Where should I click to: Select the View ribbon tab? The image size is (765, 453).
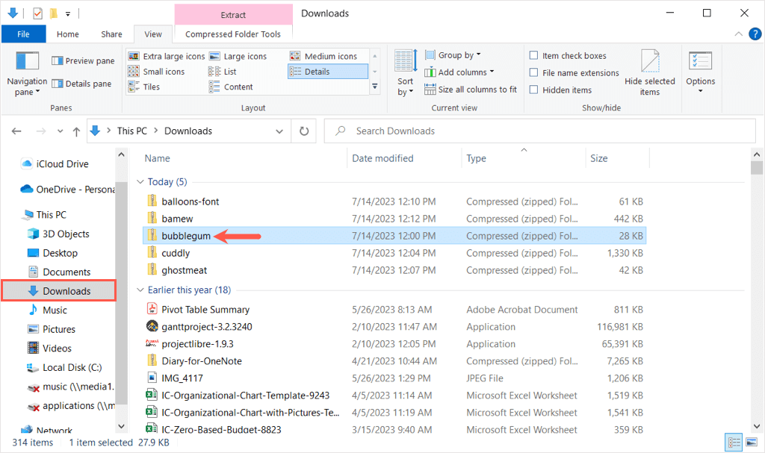pyautogui.click(x=153, y=34)
